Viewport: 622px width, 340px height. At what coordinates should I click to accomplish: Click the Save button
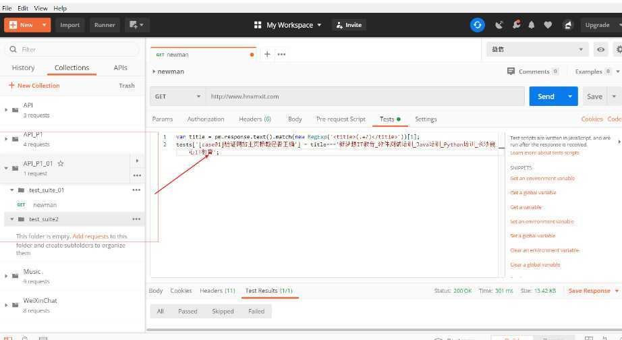click(594, 96)
